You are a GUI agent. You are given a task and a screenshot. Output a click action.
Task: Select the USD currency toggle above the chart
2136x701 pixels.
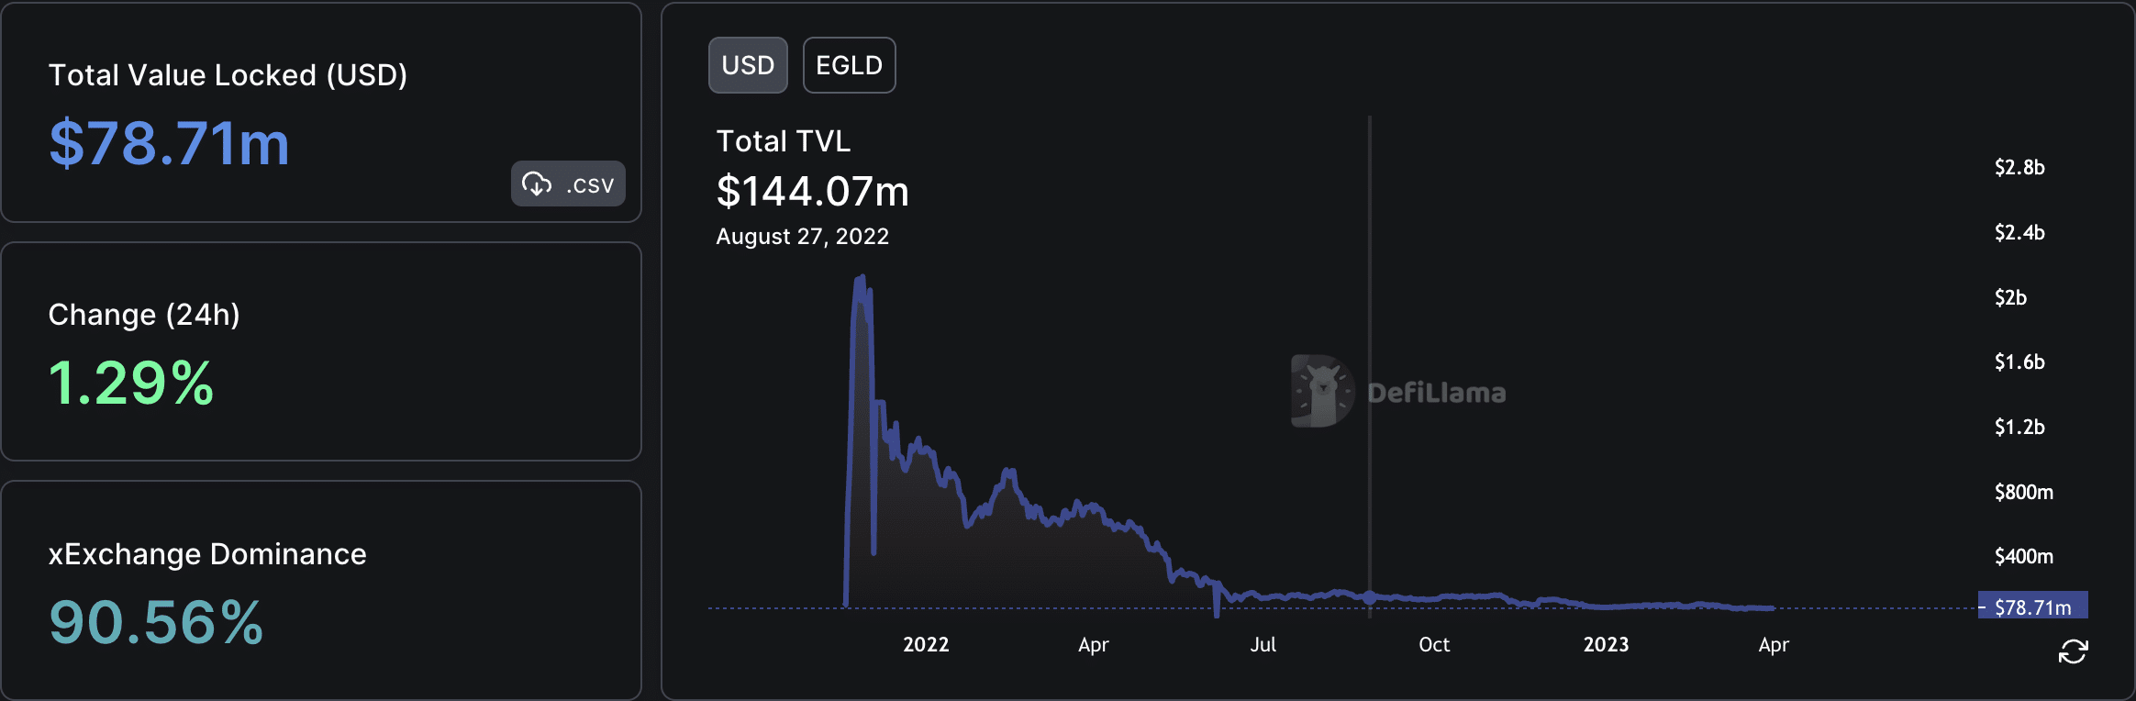pos(748,64)
